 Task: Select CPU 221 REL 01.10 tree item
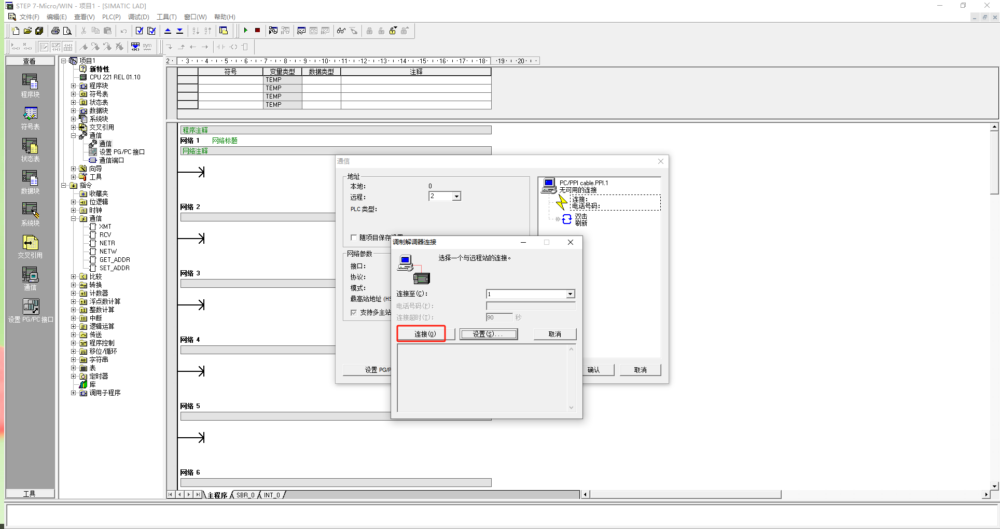click(x=115, y=77)
